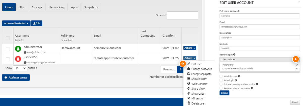Check the user75270 row checkbox
303x106 pixels.
pos(8,59)
